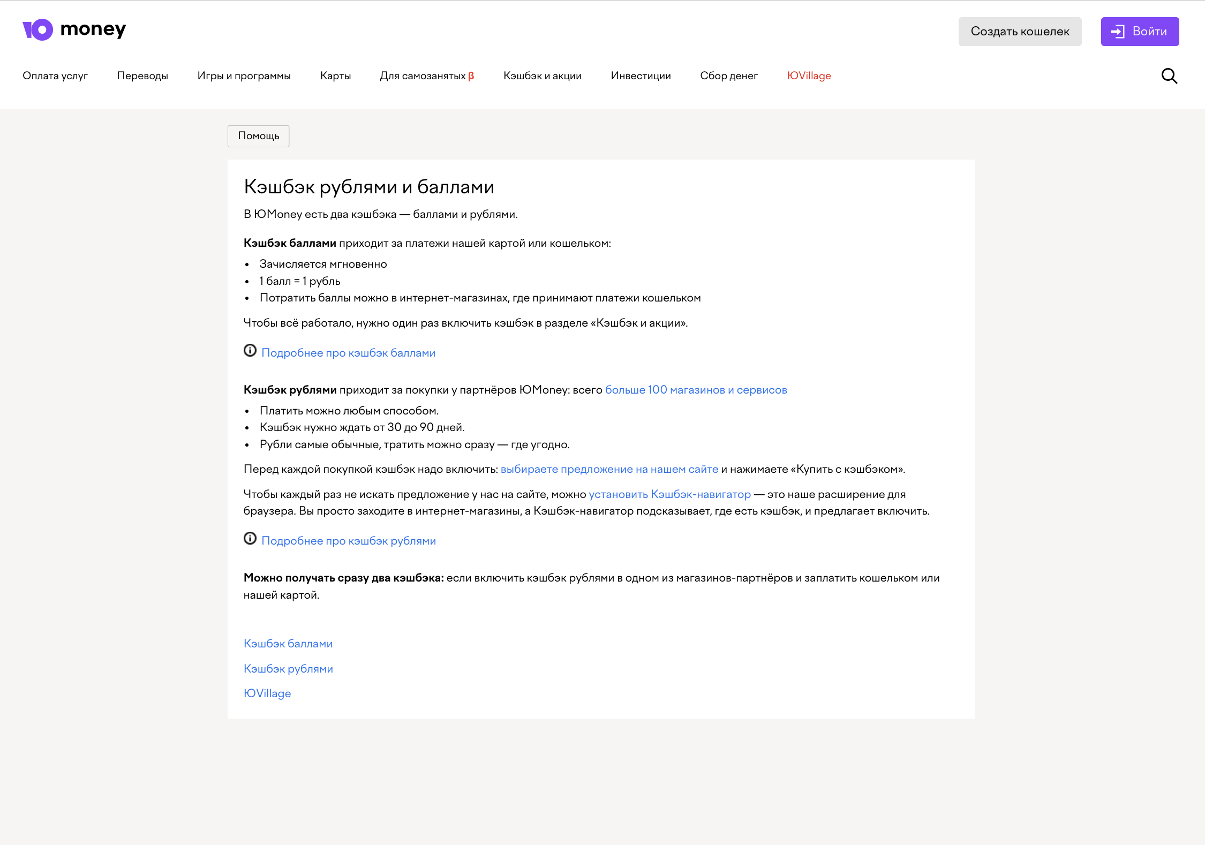
Task: Open Оплата услуг menu item
Action: (x=55, y=76)
